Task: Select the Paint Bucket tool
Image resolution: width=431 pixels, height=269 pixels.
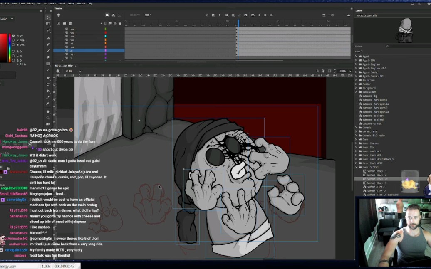Action: coord(48,91)
